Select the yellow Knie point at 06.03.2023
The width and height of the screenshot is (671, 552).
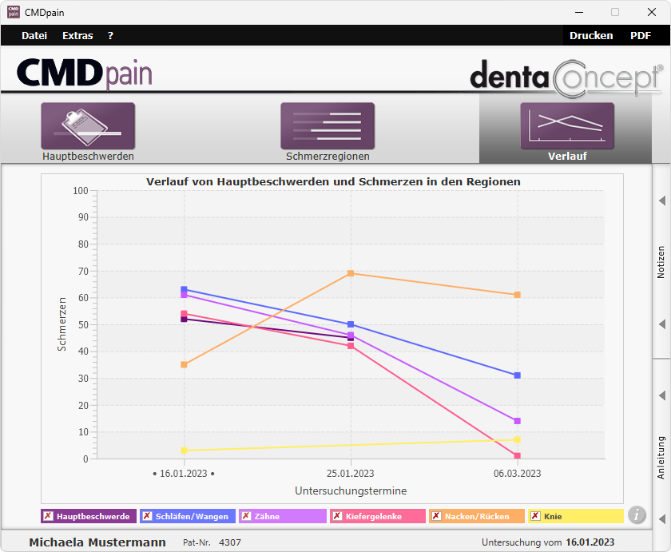tap(518, 440)
